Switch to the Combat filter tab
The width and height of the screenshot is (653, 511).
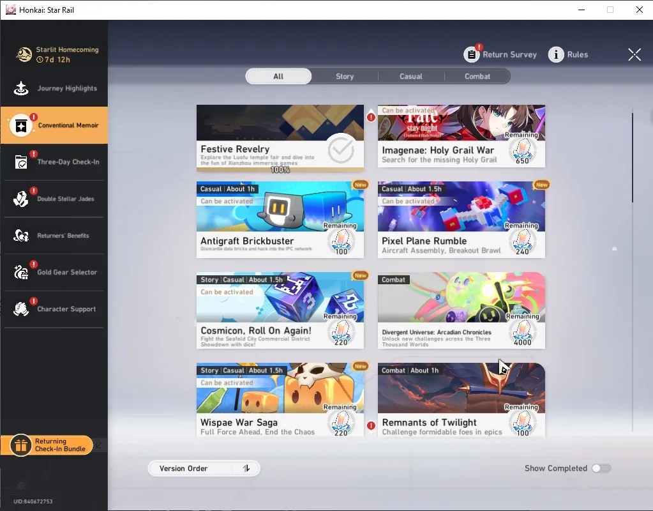477,76
